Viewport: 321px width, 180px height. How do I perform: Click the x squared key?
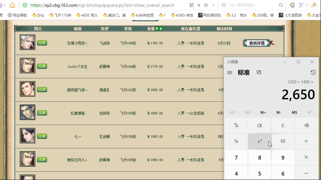[x=260, y=141]
